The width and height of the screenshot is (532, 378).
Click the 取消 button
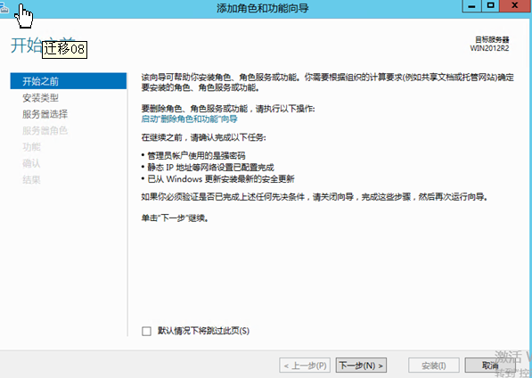click(x=490, y=366)
